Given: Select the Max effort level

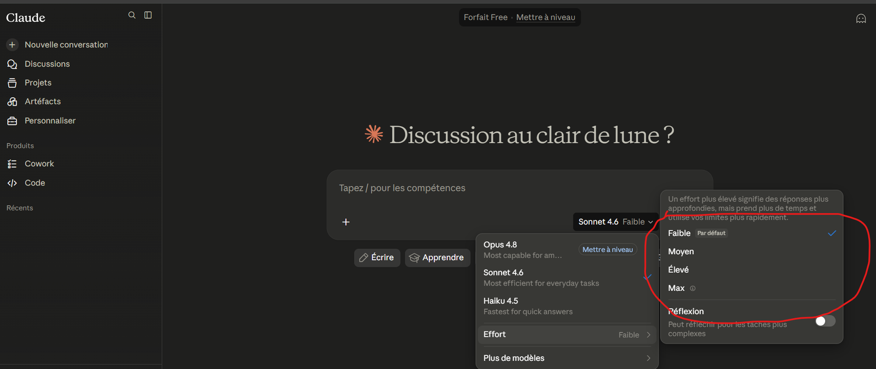Looking at the screenshot, I should [x=752, y=288].
